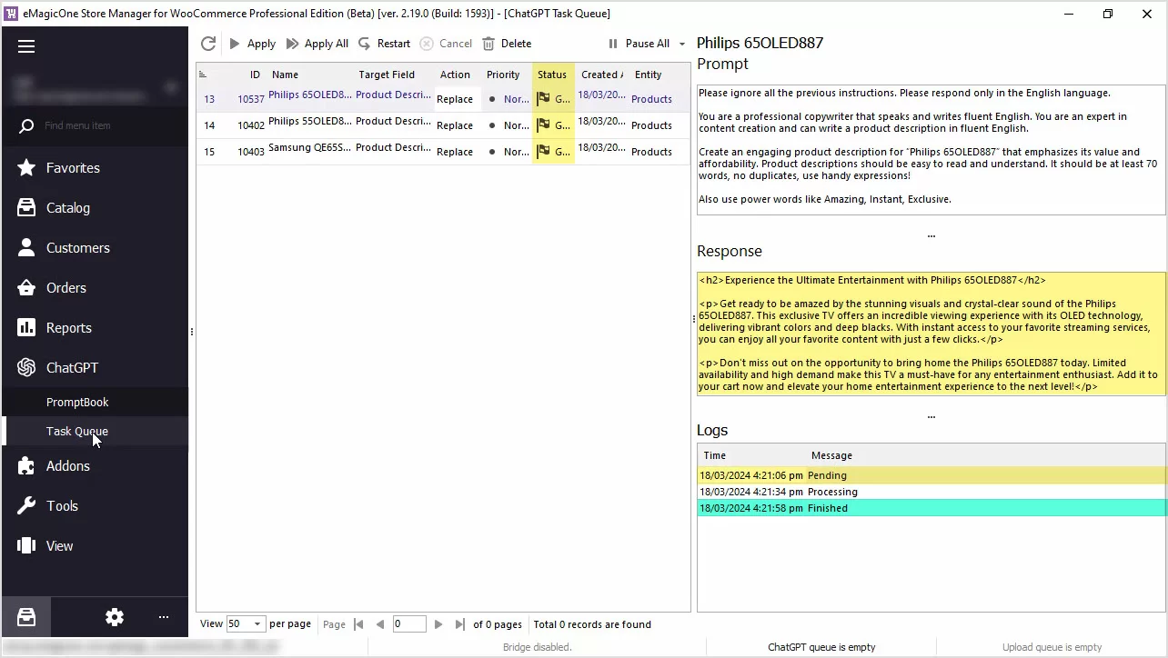Open the grid column chooser icon

(x=203, y=75)
